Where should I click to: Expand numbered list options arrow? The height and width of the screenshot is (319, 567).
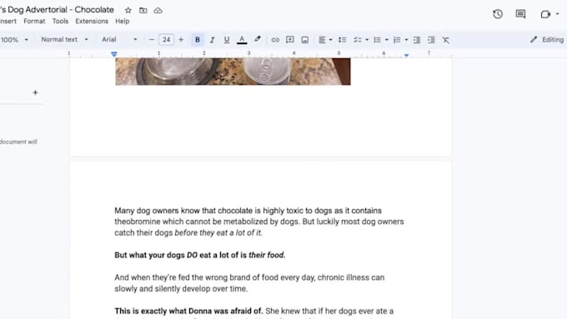pyautogui.click(x=406, y=40)
